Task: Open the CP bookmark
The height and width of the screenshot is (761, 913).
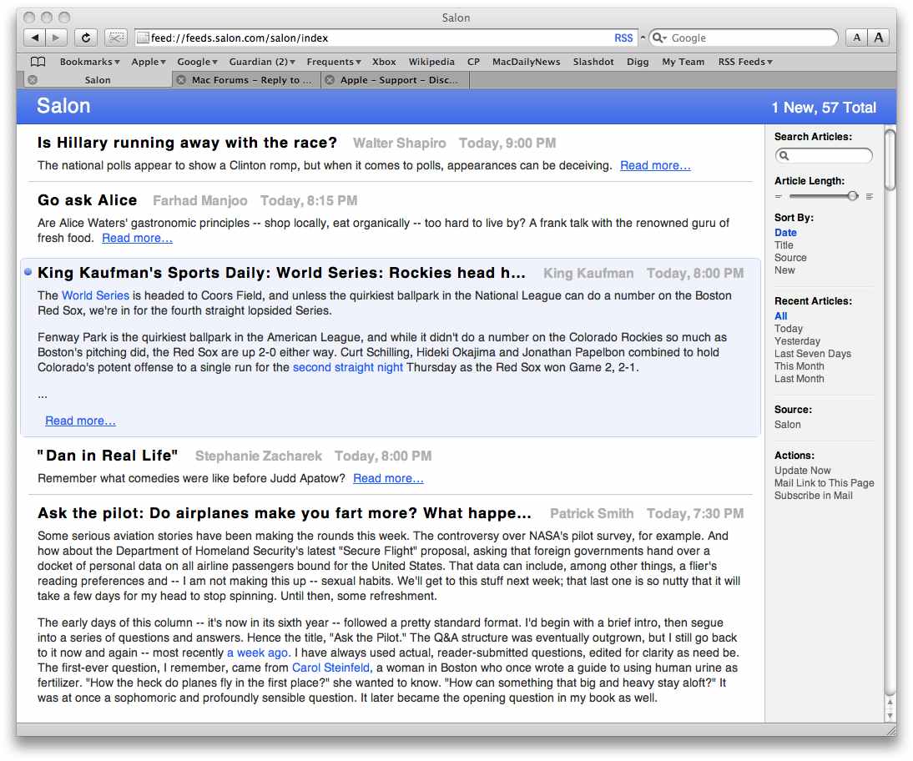Action: click(473, 62)
